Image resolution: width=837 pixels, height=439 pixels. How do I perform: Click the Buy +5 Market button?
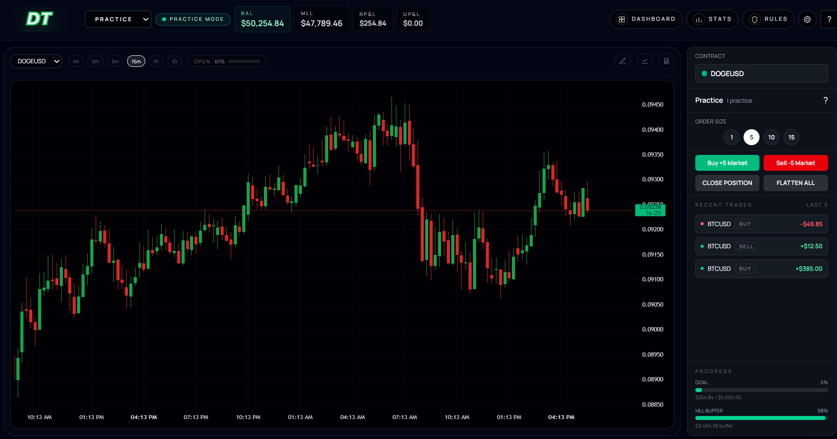(727, 163)
